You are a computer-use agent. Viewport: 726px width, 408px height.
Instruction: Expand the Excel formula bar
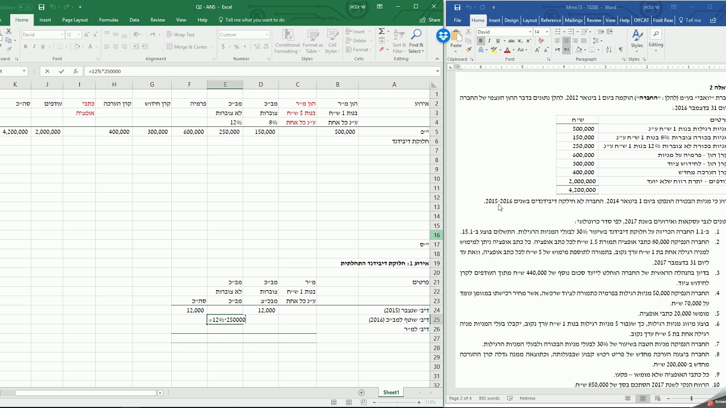[x=437, y=71]
